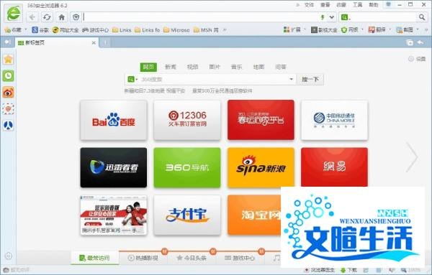Select the 音乐 search category
The width and height of the screenshot is (432, 275).
(x=236, y=67)
